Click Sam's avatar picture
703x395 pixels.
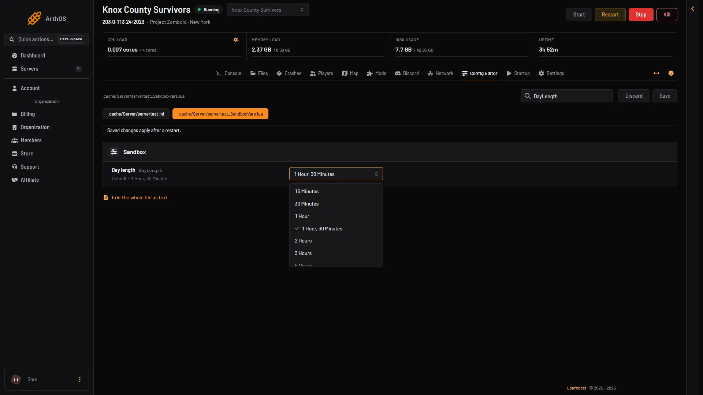16,379
